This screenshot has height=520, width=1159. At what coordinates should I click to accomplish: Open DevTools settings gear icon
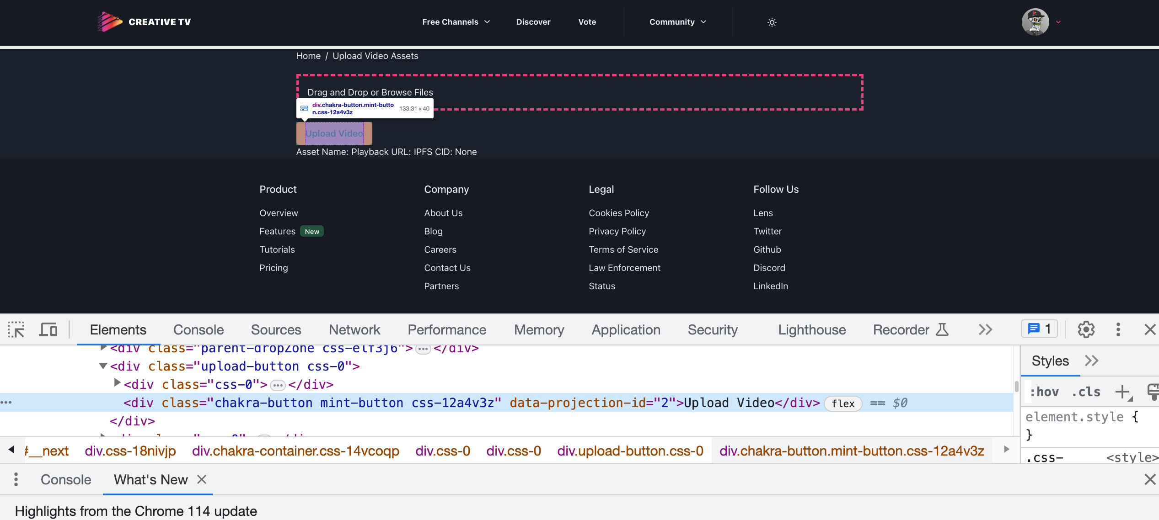click(x=1086, y=329)
